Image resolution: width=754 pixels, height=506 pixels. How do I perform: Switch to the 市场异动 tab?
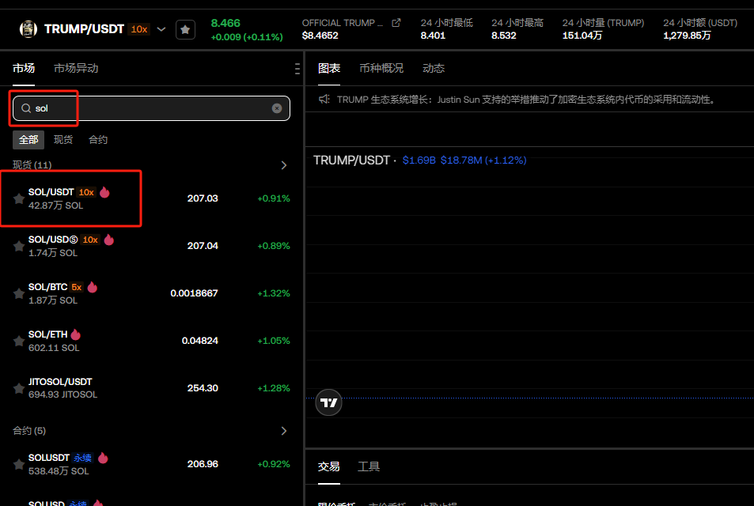point(76,68)
